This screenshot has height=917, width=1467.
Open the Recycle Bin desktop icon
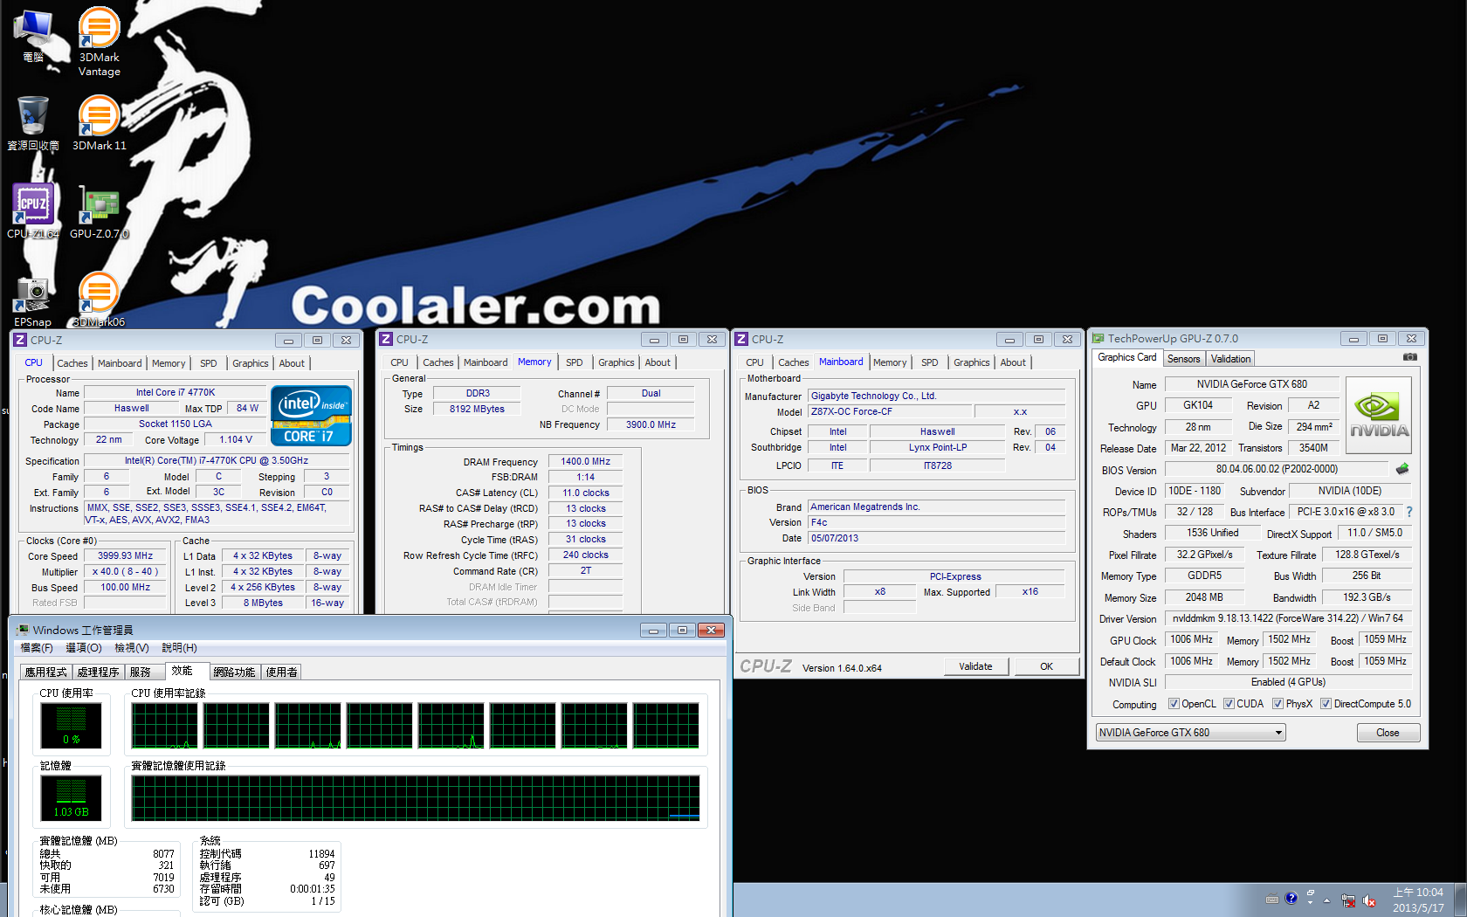(33, 123)
